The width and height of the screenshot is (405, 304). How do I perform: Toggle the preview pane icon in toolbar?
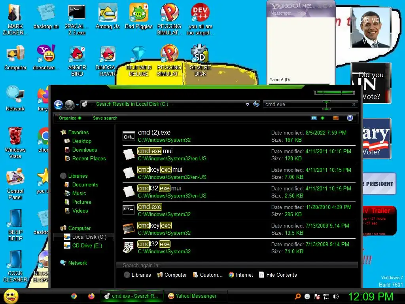335,118
